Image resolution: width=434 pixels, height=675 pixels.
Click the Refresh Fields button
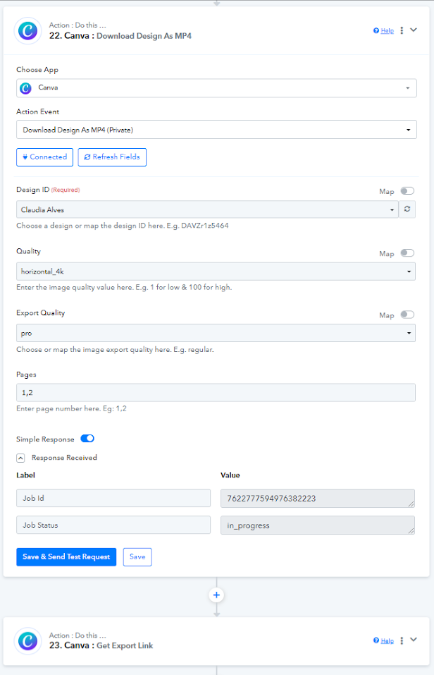[x=112, y=157]
